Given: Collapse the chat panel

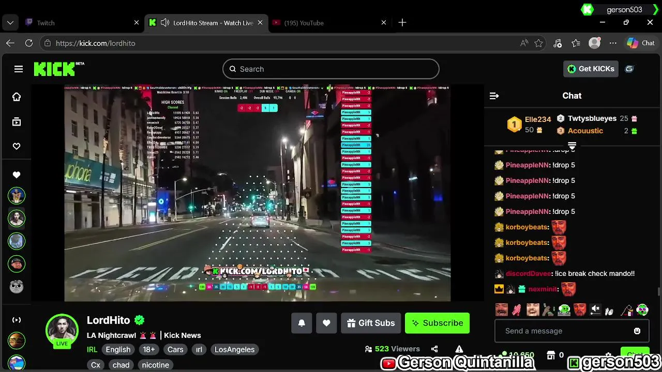Looking at the screenshot, I should point(494,96).
